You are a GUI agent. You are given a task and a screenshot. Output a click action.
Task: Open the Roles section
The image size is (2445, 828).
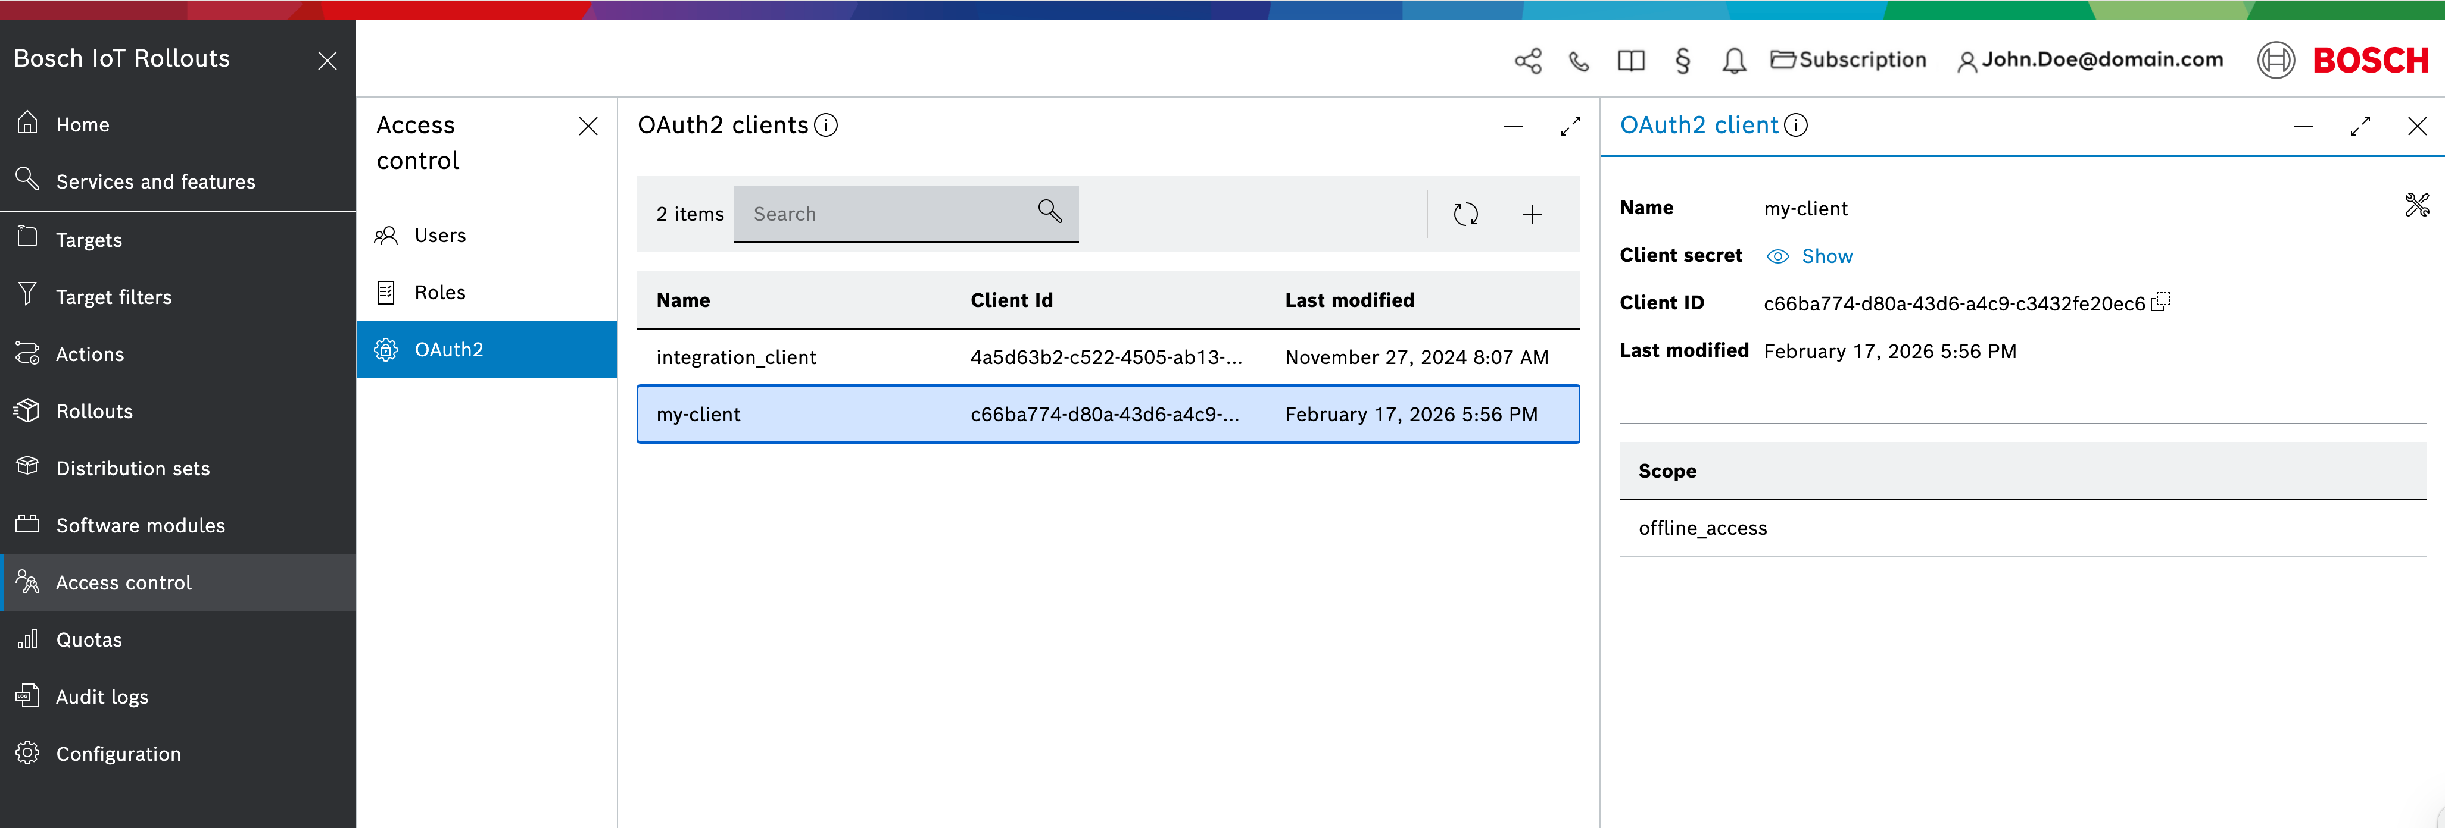coord(439,292)
